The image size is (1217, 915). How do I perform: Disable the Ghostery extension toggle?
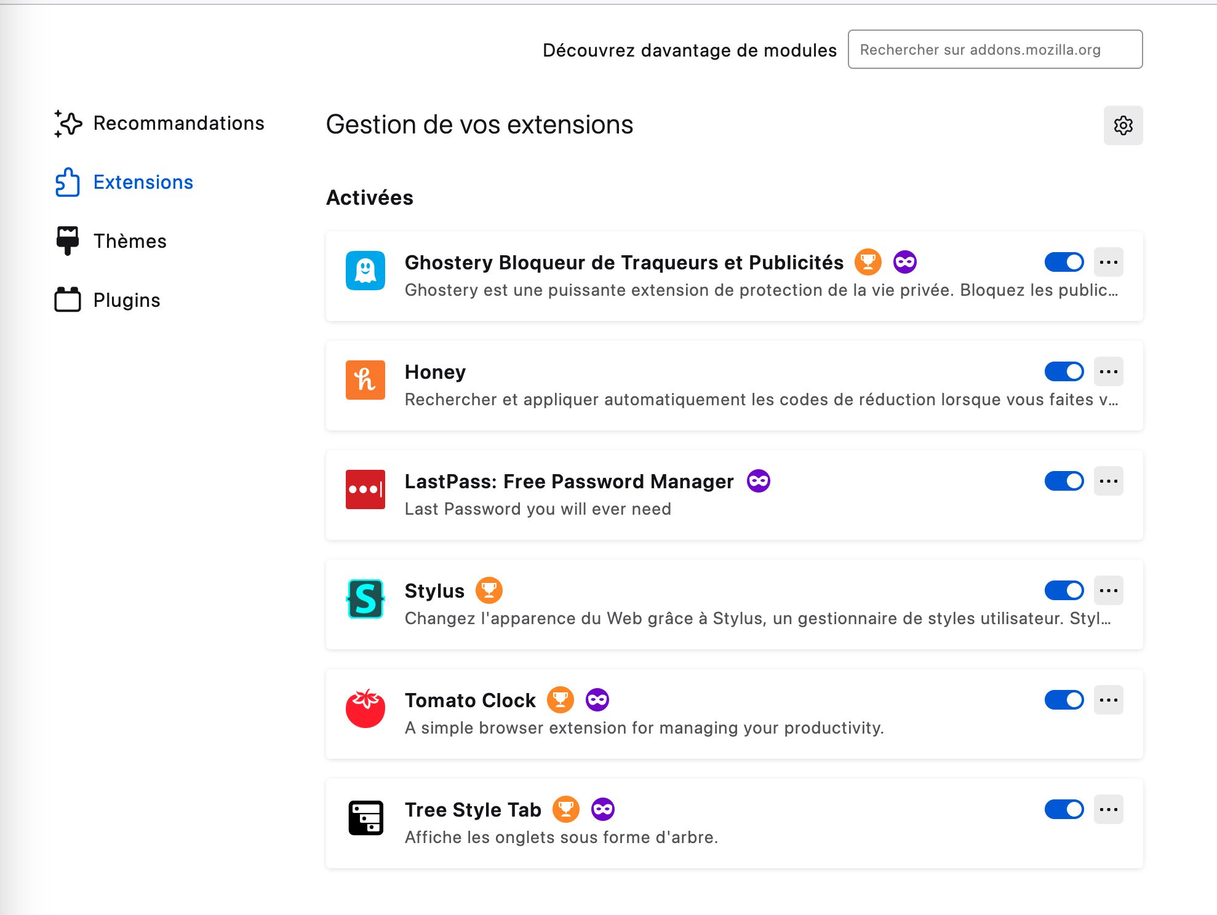click(x=1064, y=262)
